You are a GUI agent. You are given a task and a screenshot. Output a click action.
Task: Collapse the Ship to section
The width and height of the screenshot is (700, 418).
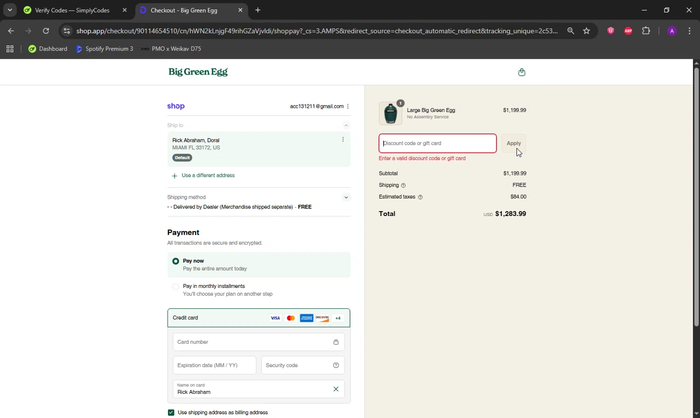(x=346, y=125)
